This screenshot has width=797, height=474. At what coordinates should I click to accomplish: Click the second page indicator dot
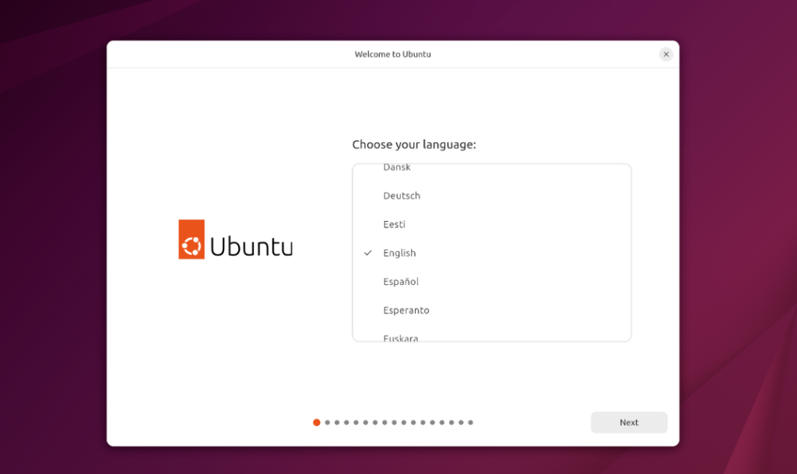coord(328,423)
